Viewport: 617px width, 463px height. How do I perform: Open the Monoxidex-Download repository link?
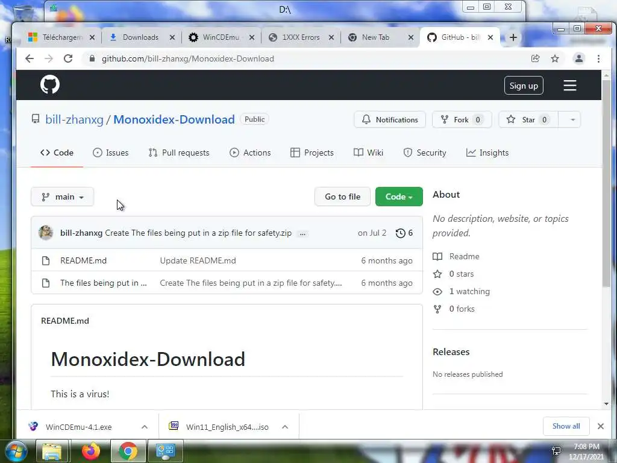[x=174, y=120]
